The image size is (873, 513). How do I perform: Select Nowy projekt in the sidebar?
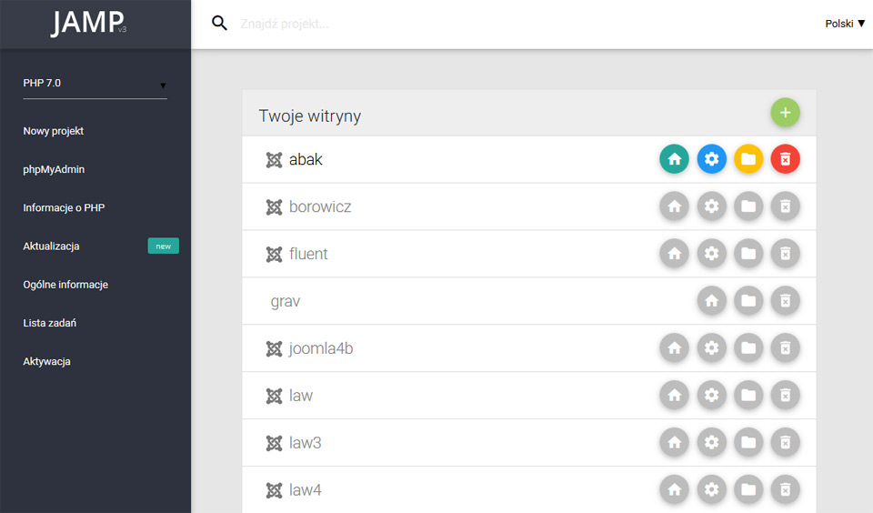coord(54,131)
